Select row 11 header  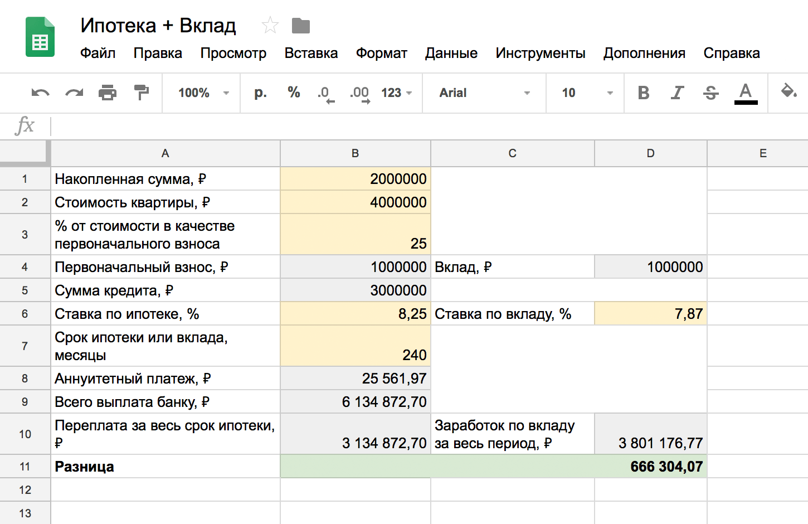coord(25,467)
